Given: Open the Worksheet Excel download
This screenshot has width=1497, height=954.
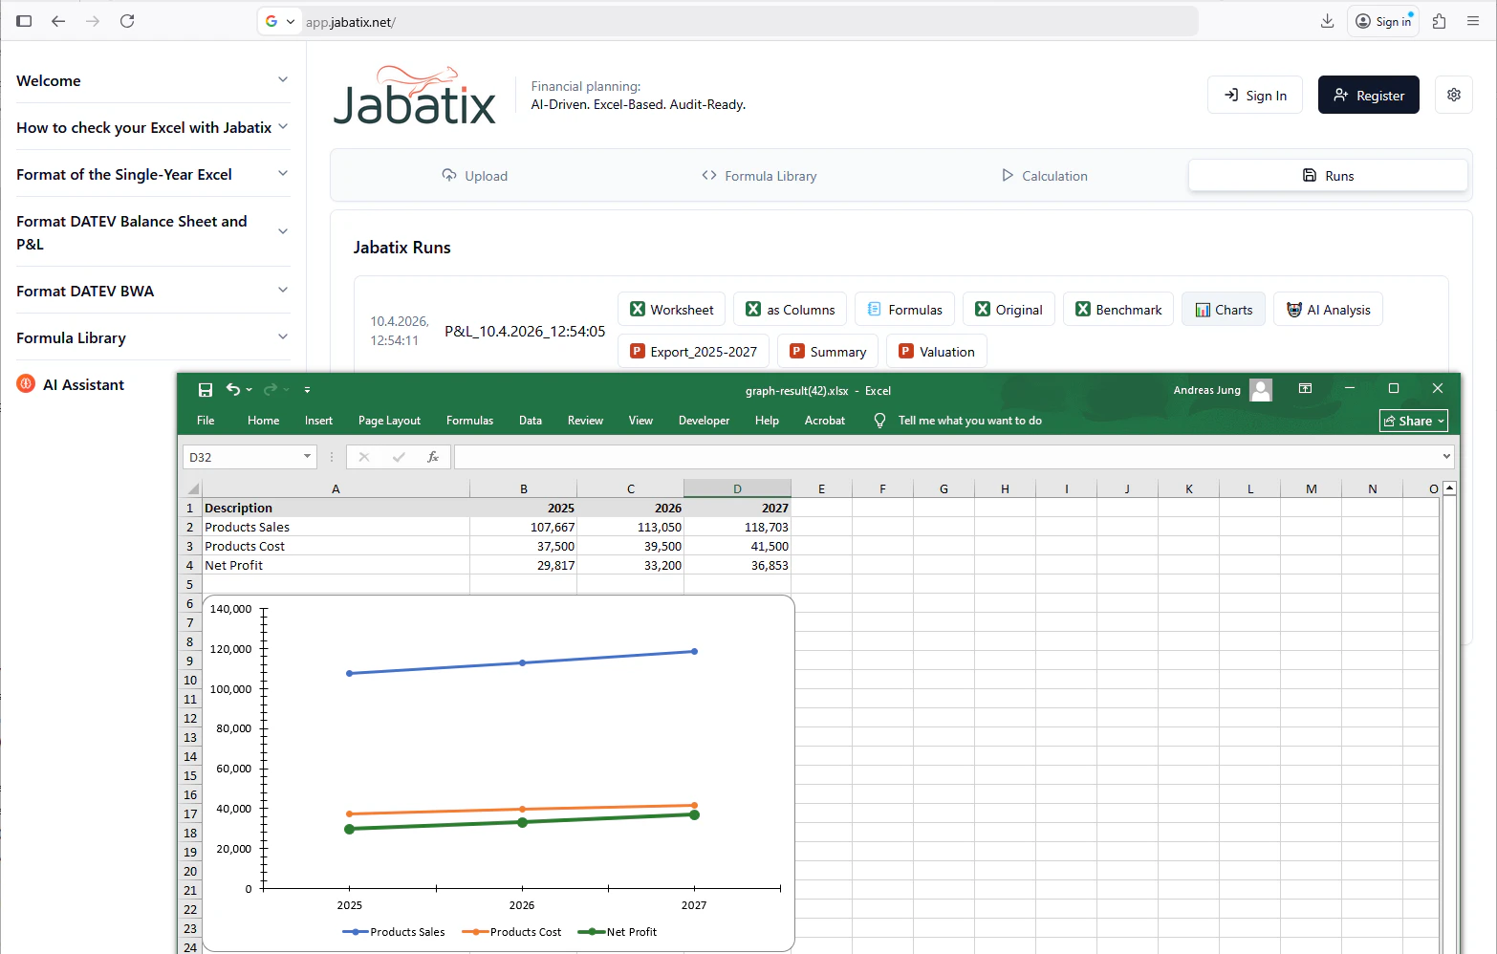Looking at the screenshot, I should pos(671,309).
